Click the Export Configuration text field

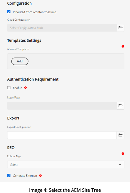click(x=62, y=135)
